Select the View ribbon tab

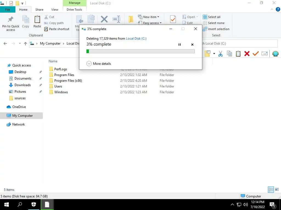(x=55, y=10)
